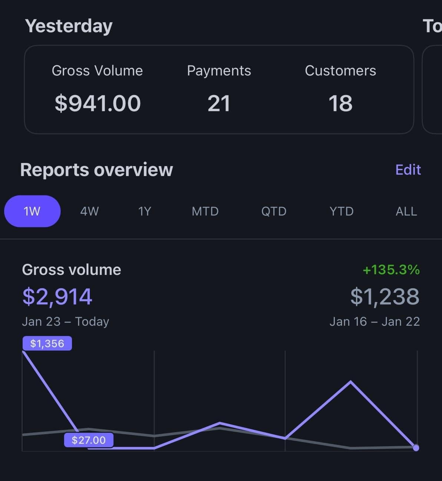Tap the Jan 16 – Jan 22 date range

tap(375, 321)
